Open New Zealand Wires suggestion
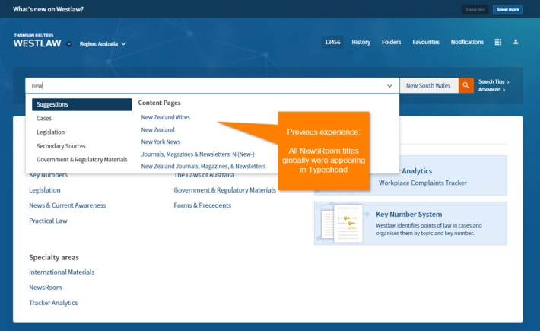540x331 pixels. point(165,117)
